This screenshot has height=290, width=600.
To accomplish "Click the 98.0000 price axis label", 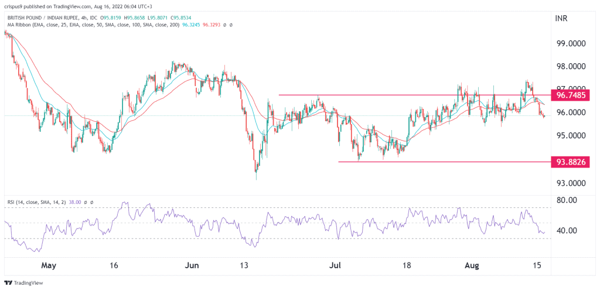I will [570, 67].
